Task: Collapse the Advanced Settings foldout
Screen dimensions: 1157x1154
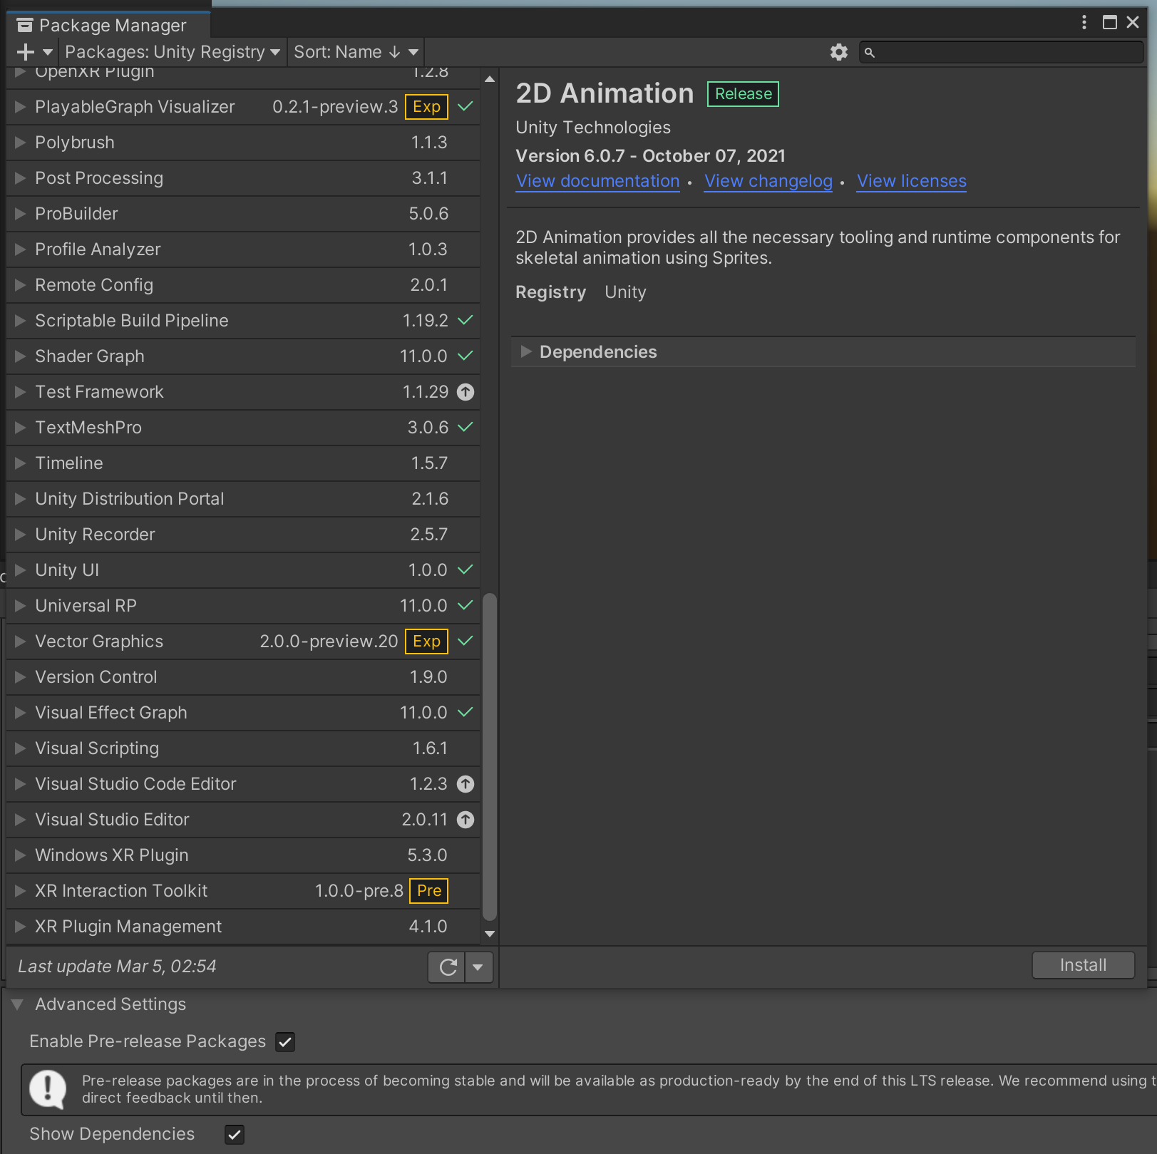Action: click(x=18, y=1004)
